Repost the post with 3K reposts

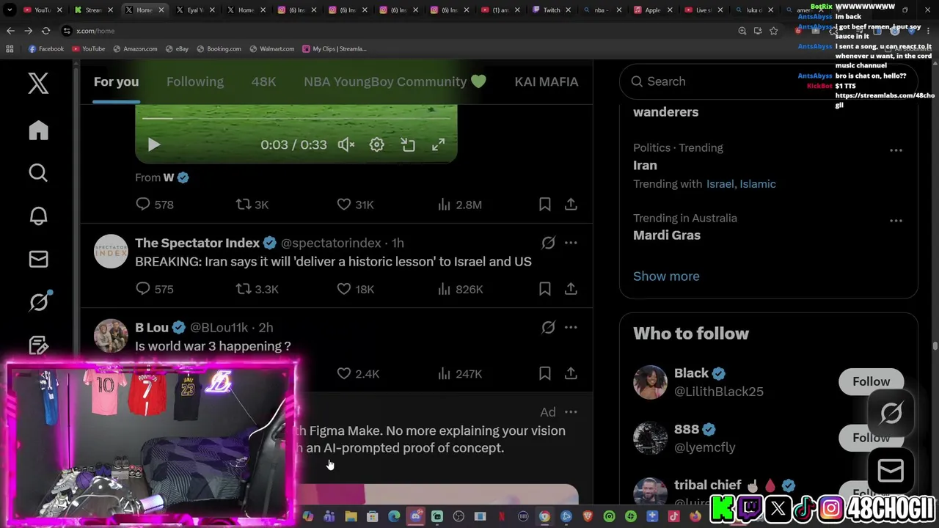(x=252, y=205)
